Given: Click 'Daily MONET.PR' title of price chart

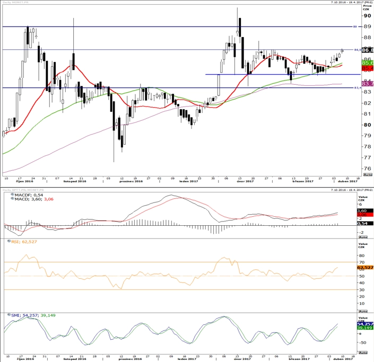Looking at the screenshot, I should click(14, 2).
